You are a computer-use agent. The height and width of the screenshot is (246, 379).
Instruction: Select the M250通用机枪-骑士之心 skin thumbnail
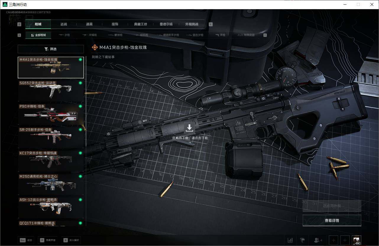click(x=51, y=184)
